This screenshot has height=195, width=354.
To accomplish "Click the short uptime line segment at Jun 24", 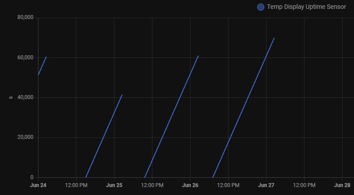I will (x=42, y=66).
